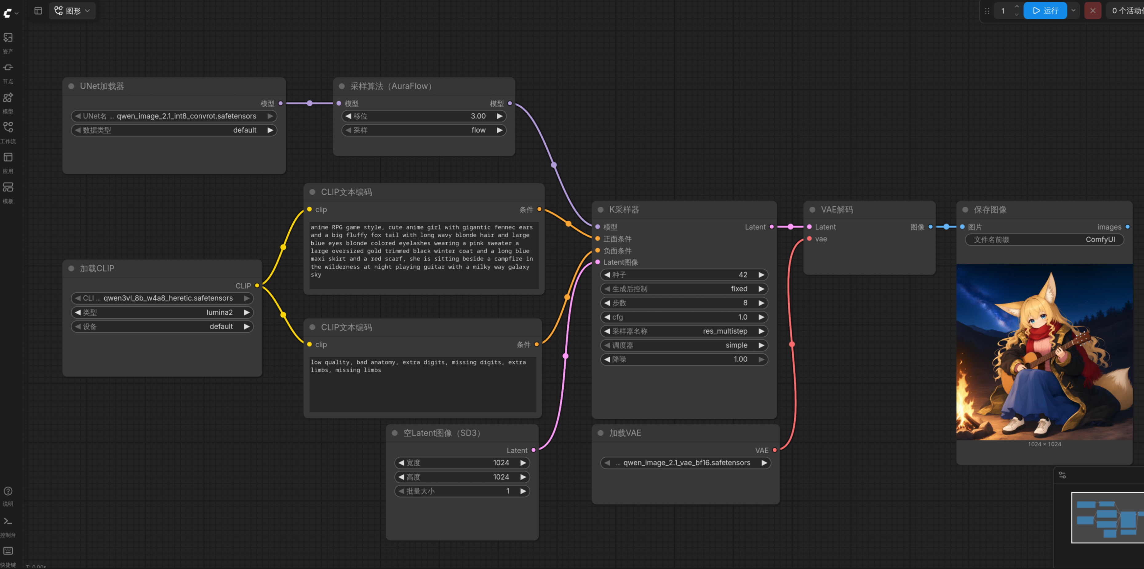Increase the value of 移位 with right arrow
Viewport: 1144px width, 569px height.
click(x=500, y=116)
